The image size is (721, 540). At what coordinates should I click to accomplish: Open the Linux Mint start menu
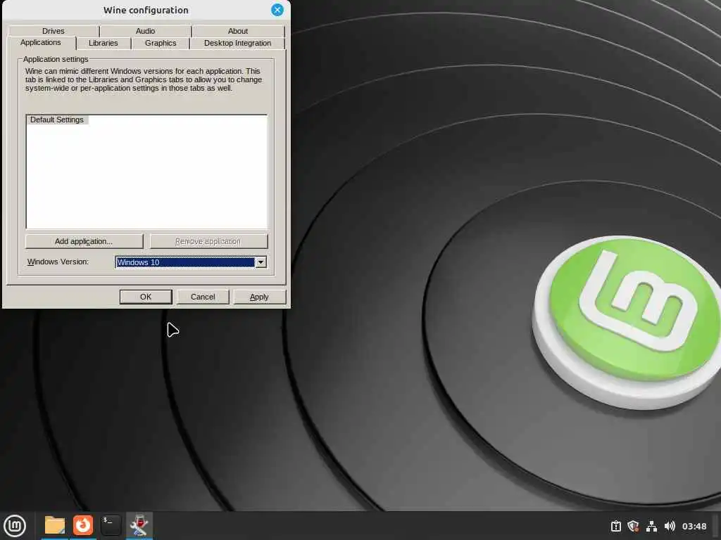pos(15,526)
